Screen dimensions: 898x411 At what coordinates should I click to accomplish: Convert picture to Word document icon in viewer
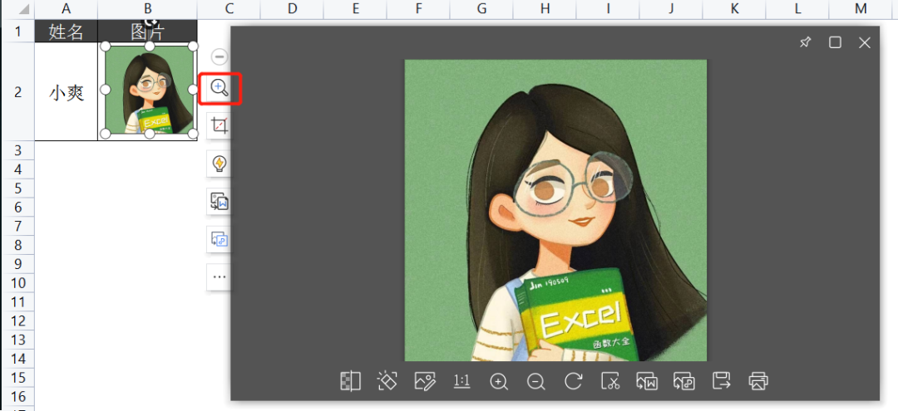(x=647, y=381)
